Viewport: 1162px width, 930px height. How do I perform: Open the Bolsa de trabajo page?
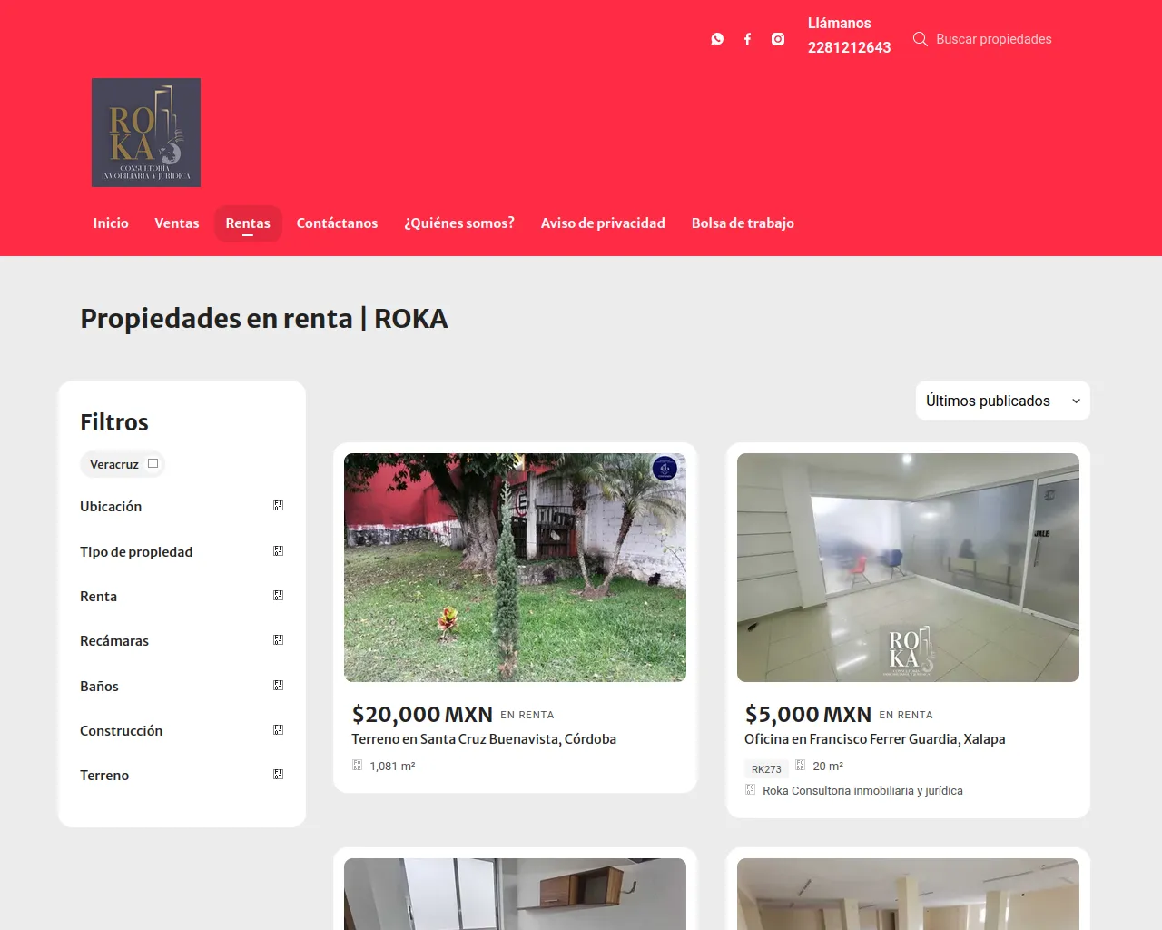click(x=743, y=223)
